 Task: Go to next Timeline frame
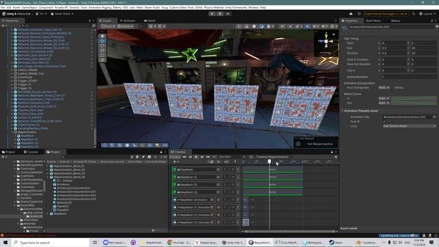pyautogui.click(x=202, y=157)
